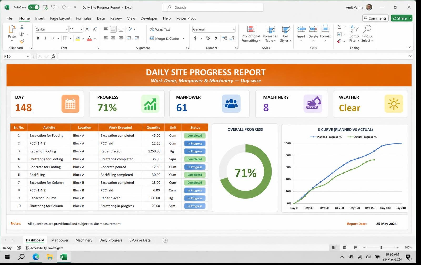
Task: Switch to S-Curve Data sheet tab
Action: click(x=140, y=240)
